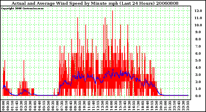Viewport: 206px width, 112px height.
Task: Click the 22:10 time axis label
Action: pos(174,106)
